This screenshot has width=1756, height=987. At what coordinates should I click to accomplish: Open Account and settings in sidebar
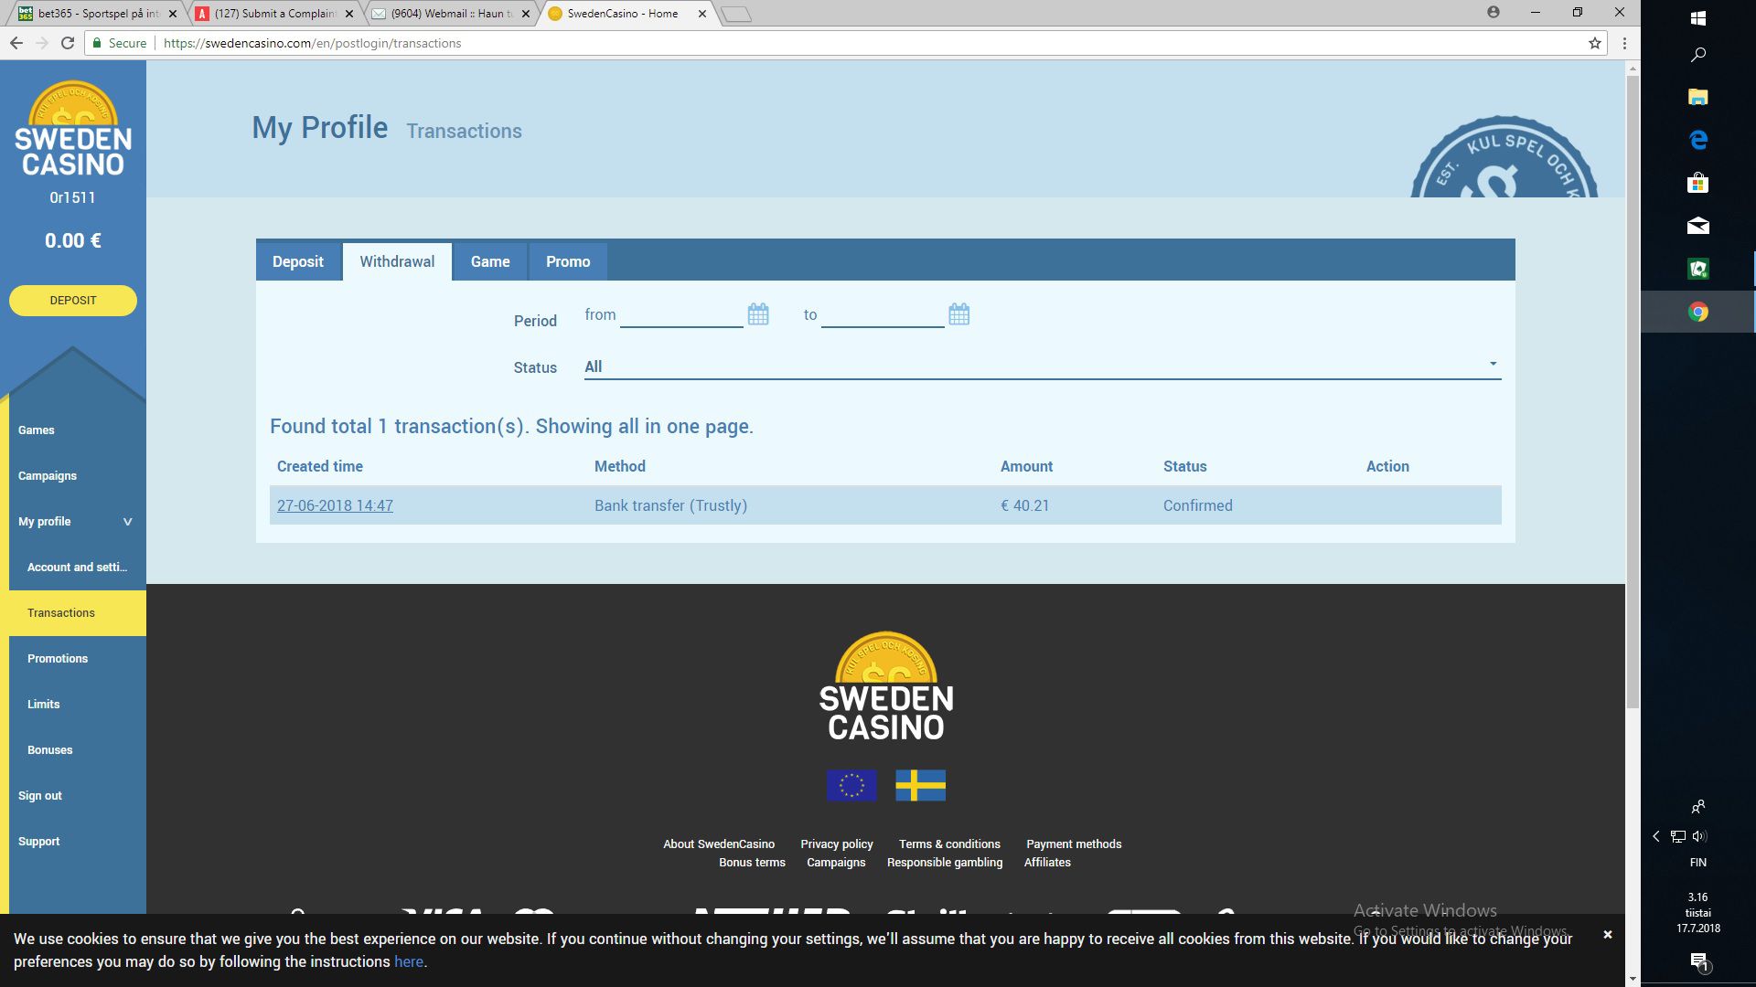pyautogui.click(x=77, y=568)
